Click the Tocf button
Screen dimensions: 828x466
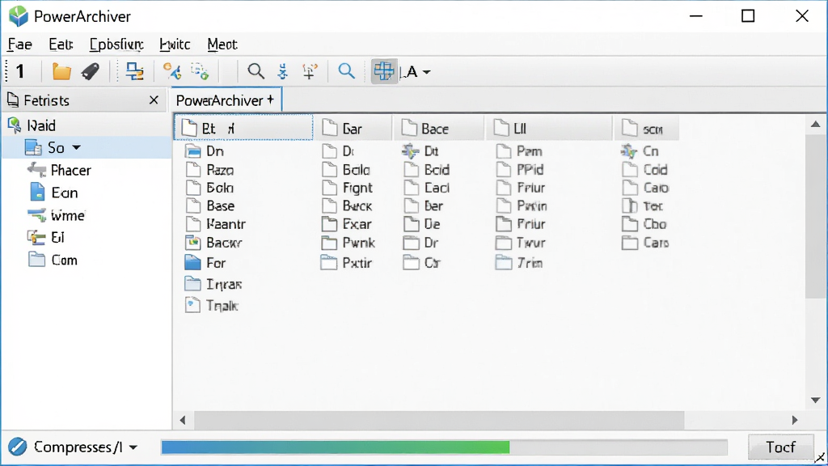[780, 447]
